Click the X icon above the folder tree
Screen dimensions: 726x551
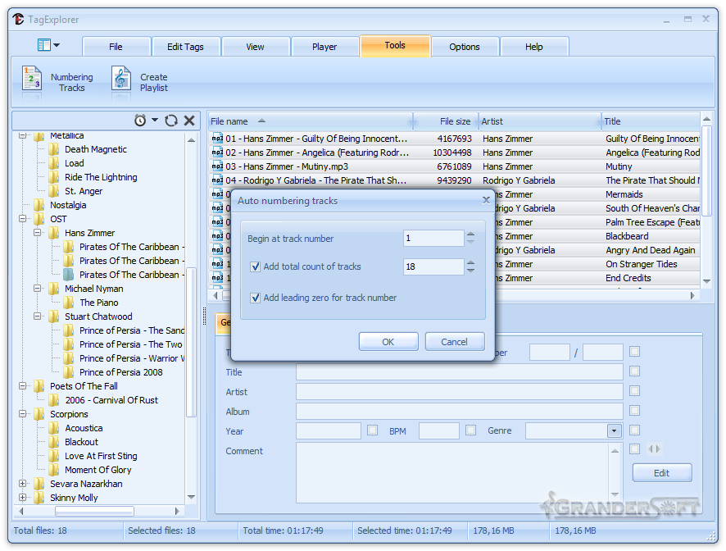(188, 121)
